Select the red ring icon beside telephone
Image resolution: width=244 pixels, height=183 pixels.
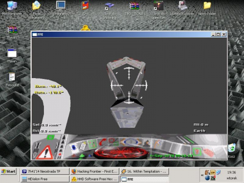[113, 141]
